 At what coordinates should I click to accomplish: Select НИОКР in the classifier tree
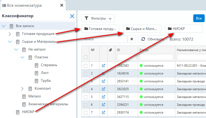[28, 112]
